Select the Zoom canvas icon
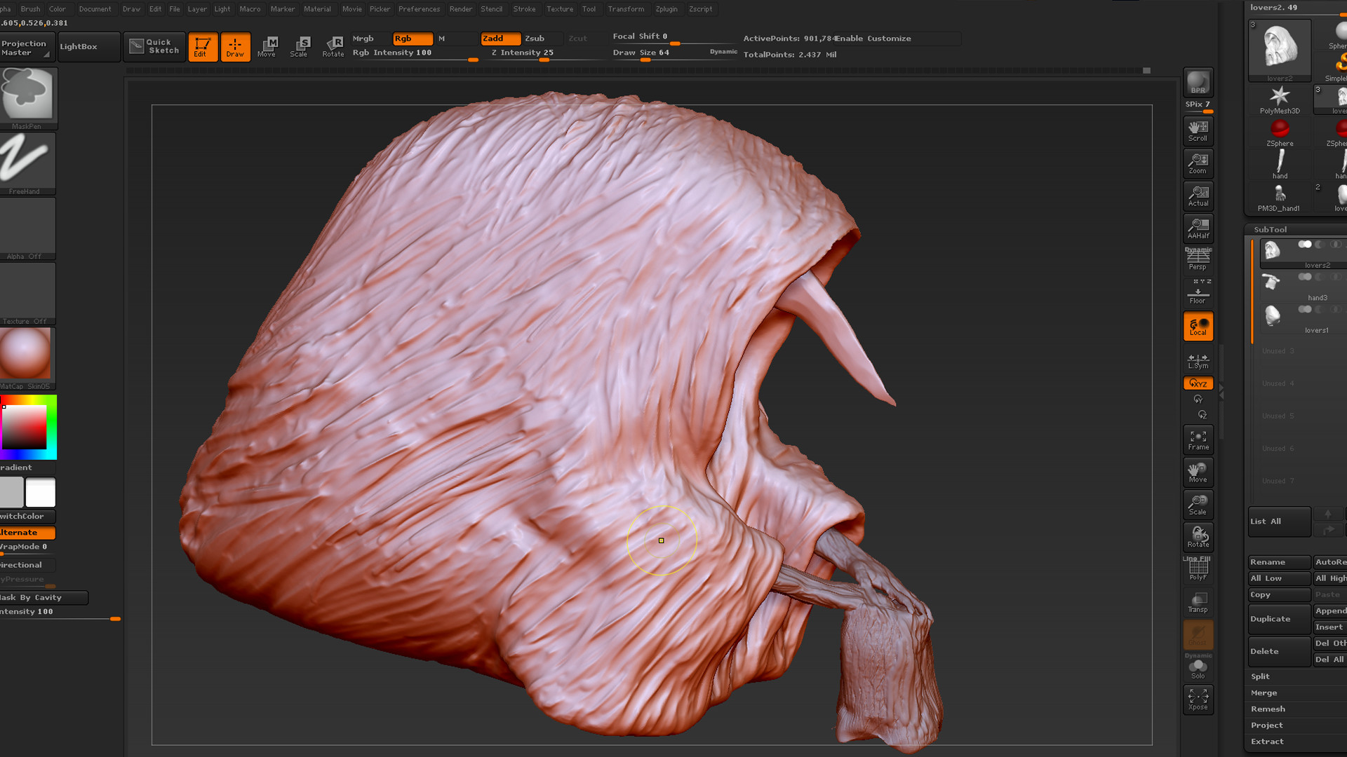This screenshot has height=757, width=1347. [1198, 163]
